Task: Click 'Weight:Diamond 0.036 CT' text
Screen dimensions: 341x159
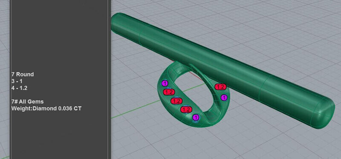Action: tap(46, 108)
